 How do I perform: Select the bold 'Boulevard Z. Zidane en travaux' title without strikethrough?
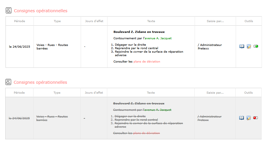pyautogui.click(x=139, y=32)
